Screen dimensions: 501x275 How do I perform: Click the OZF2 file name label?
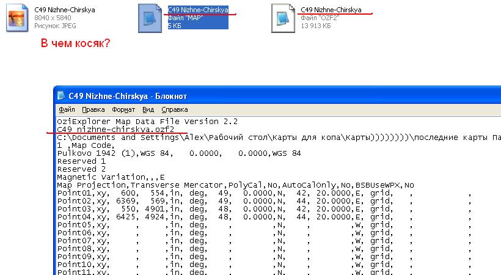coord(331,10)
